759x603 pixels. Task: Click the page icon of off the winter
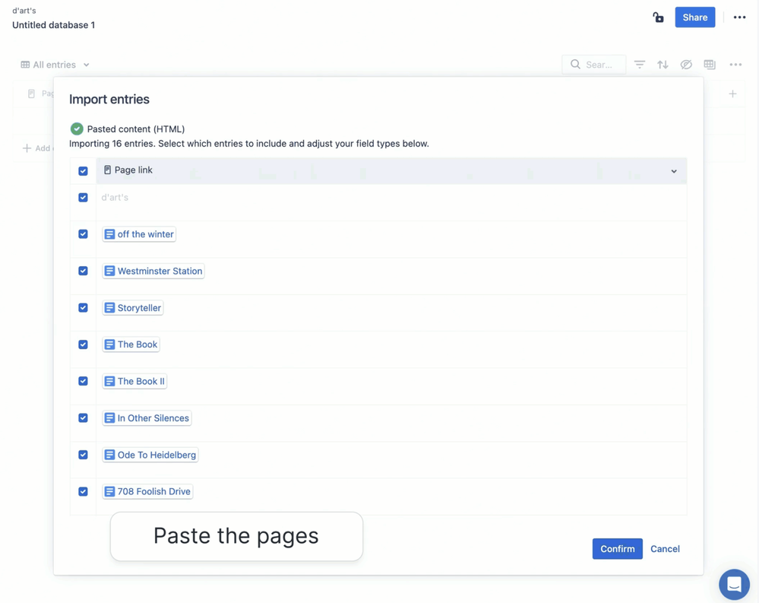pyautogui.click(x=110, y=234)
